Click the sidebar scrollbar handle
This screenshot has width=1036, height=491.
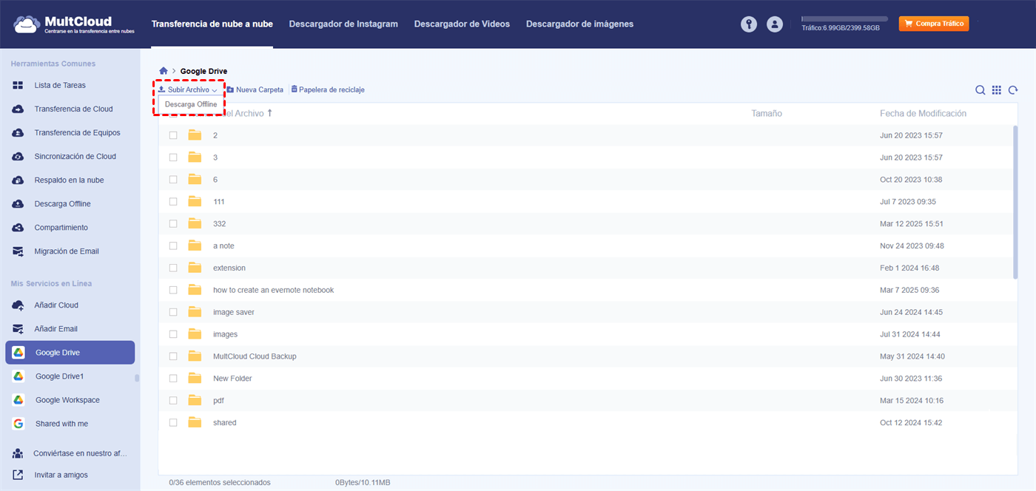(136, 378)
